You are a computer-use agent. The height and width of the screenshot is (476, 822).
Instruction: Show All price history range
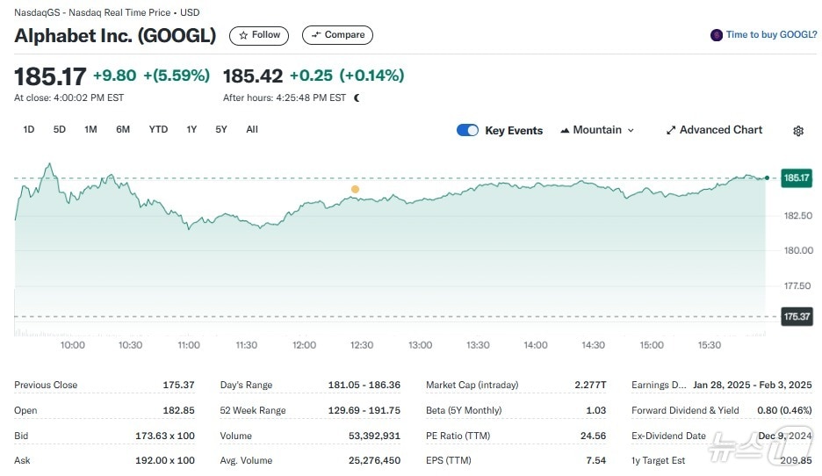[252, 130]
